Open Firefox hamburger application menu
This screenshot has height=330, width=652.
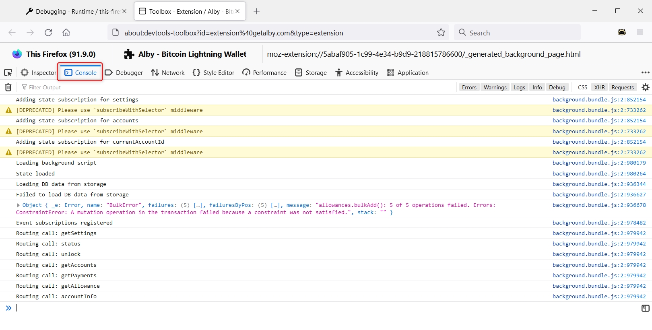(640, 32)
